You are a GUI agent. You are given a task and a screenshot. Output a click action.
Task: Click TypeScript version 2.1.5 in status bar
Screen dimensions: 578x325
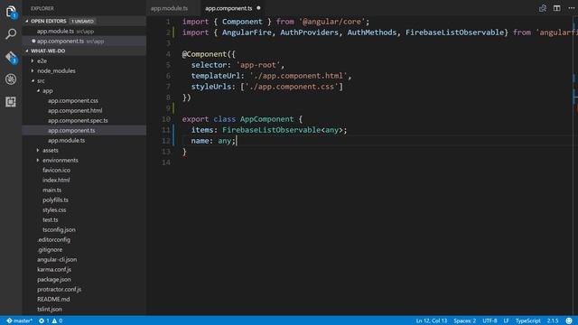(552, 320)
